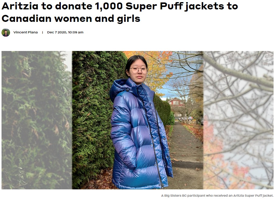Click the Dec 7 2020 publish date
This screenshot has width=276, height=200.
click(x=57, y=32)
